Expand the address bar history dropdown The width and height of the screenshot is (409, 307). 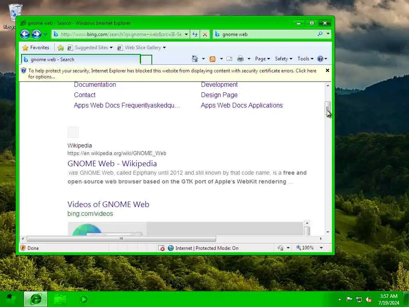(186, 34)
